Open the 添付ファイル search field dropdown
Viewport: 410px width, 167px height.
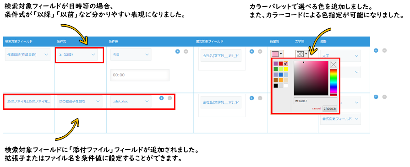pyautogui.click(x=28, y=101)
